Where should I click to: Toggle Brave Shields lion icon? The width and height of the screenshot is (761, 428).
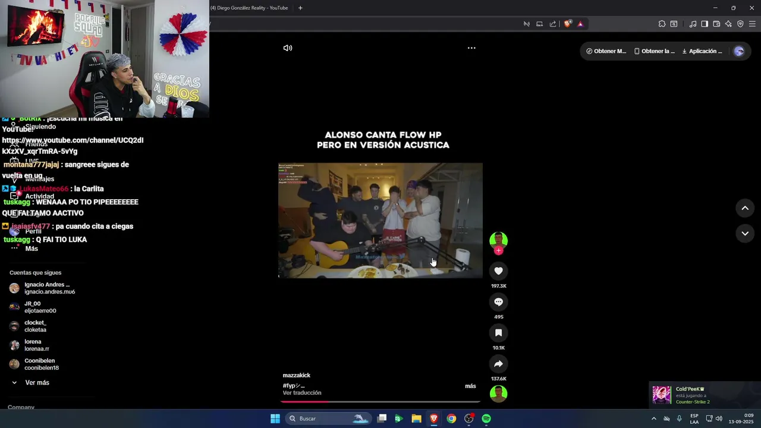(x=567, y=24)
